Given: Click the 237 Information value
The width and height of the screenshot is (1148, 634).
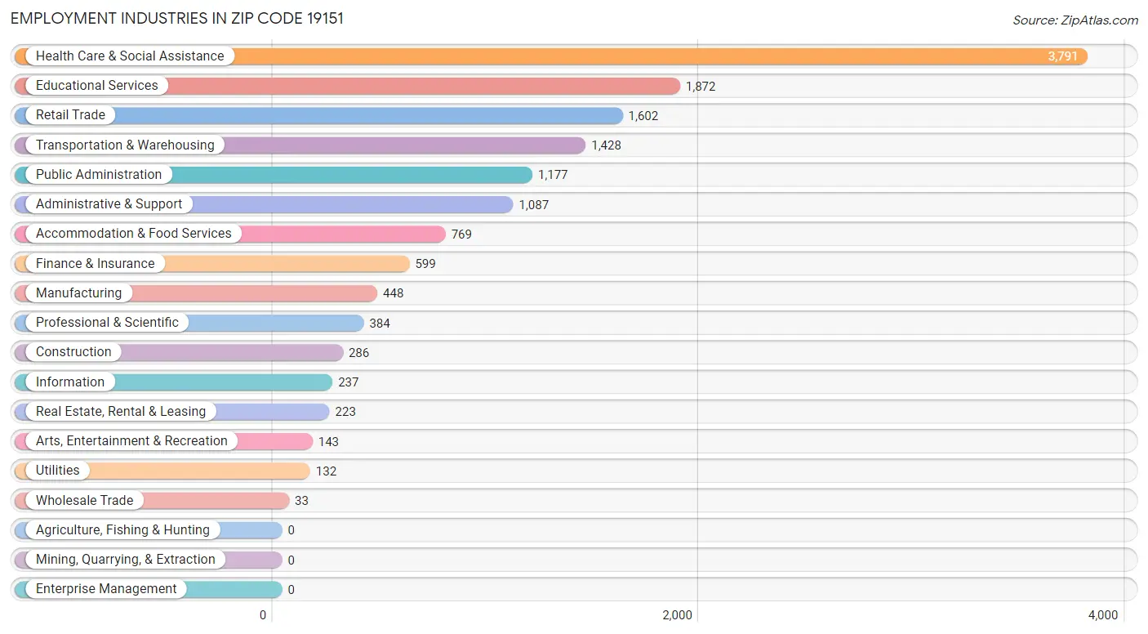Looking at the screenshot, I should [x=349, y=382].
